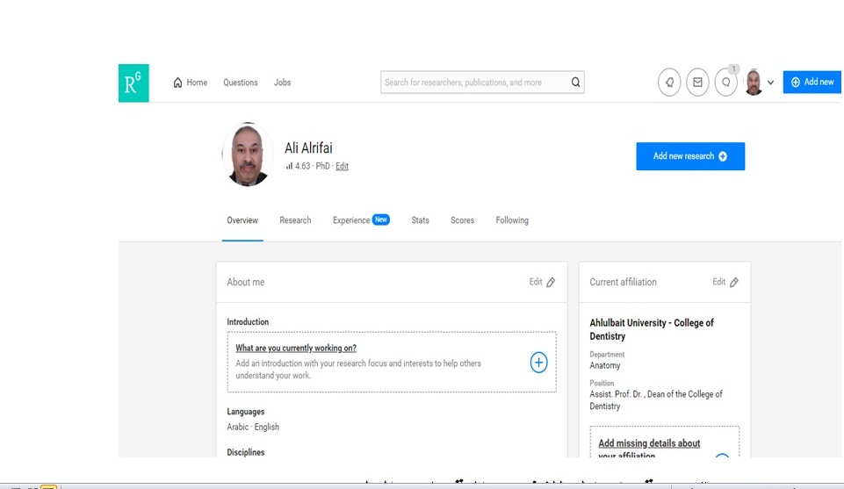Open the notifications bell
This screenshot has width=844, height=489.
point(669,83)
